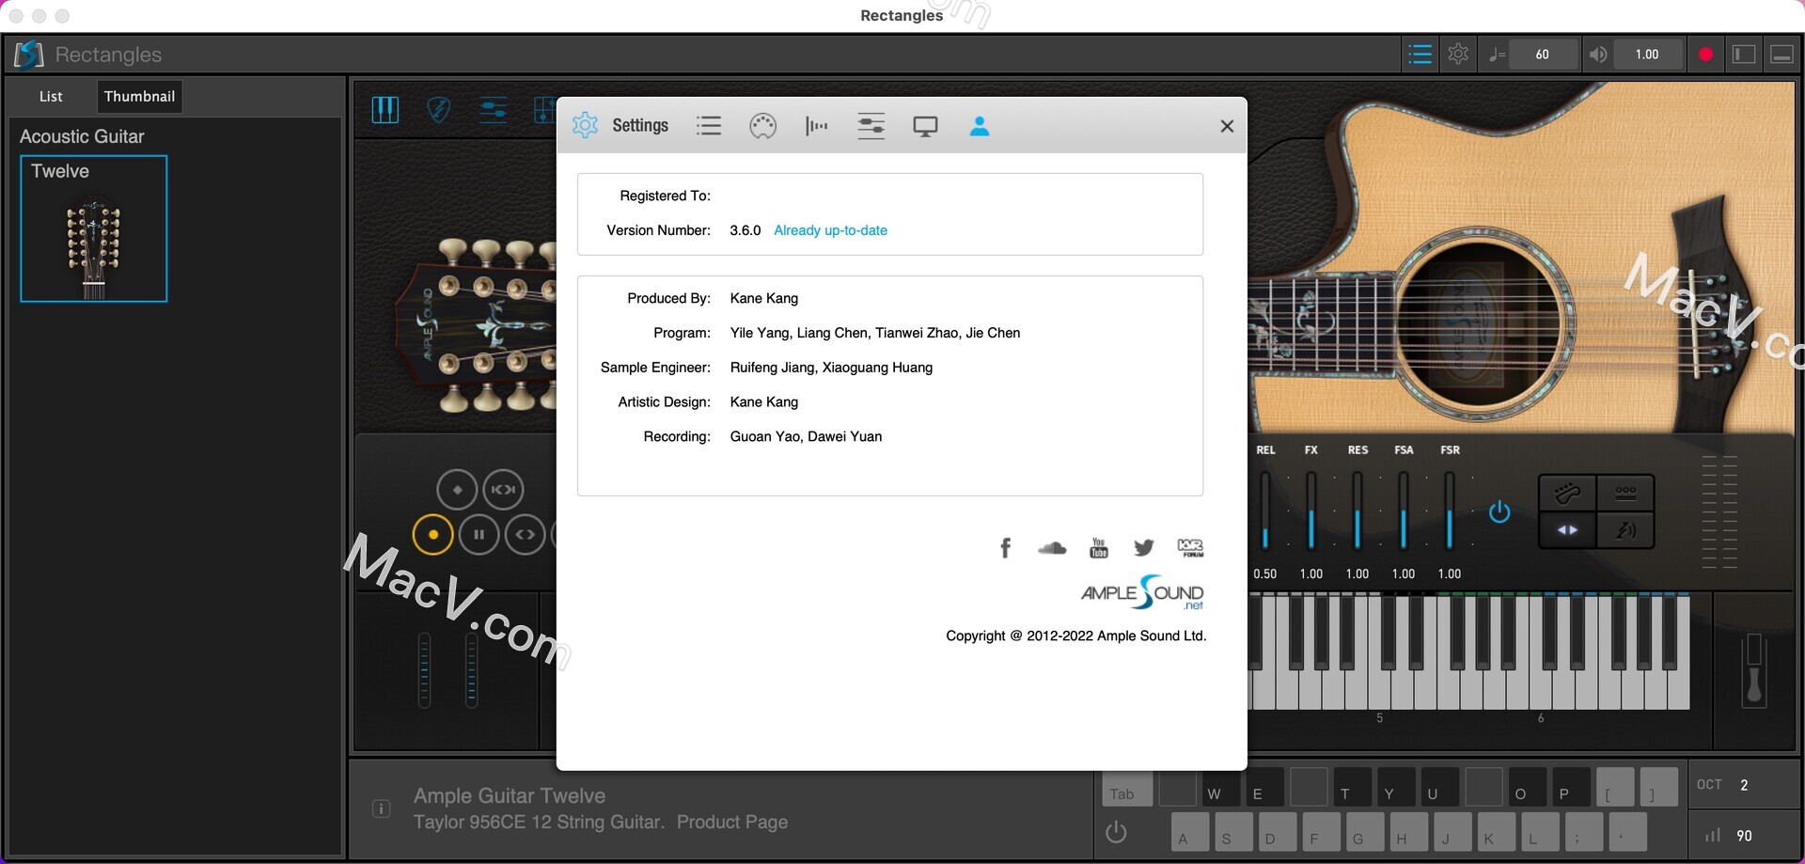1805x864 pixels.
Task: Change the OCT octave value 2
Action: (1744, 785)
